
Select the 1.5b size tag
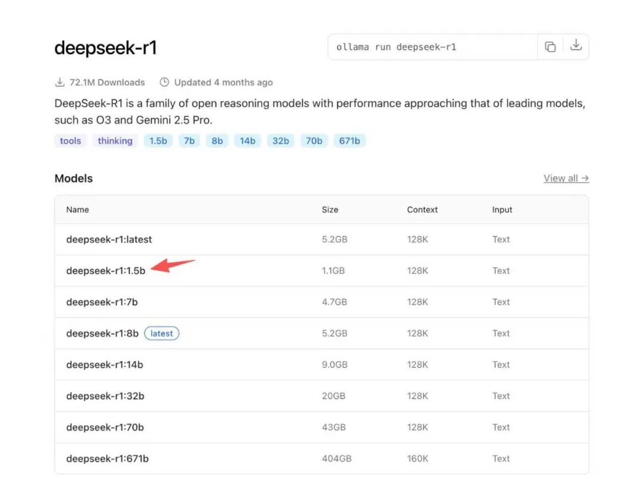tap(158, 141)
